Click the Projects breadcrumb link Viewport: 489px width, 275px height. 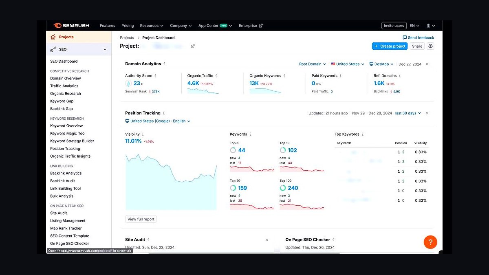pyautogui.click(x=127, y=37)
